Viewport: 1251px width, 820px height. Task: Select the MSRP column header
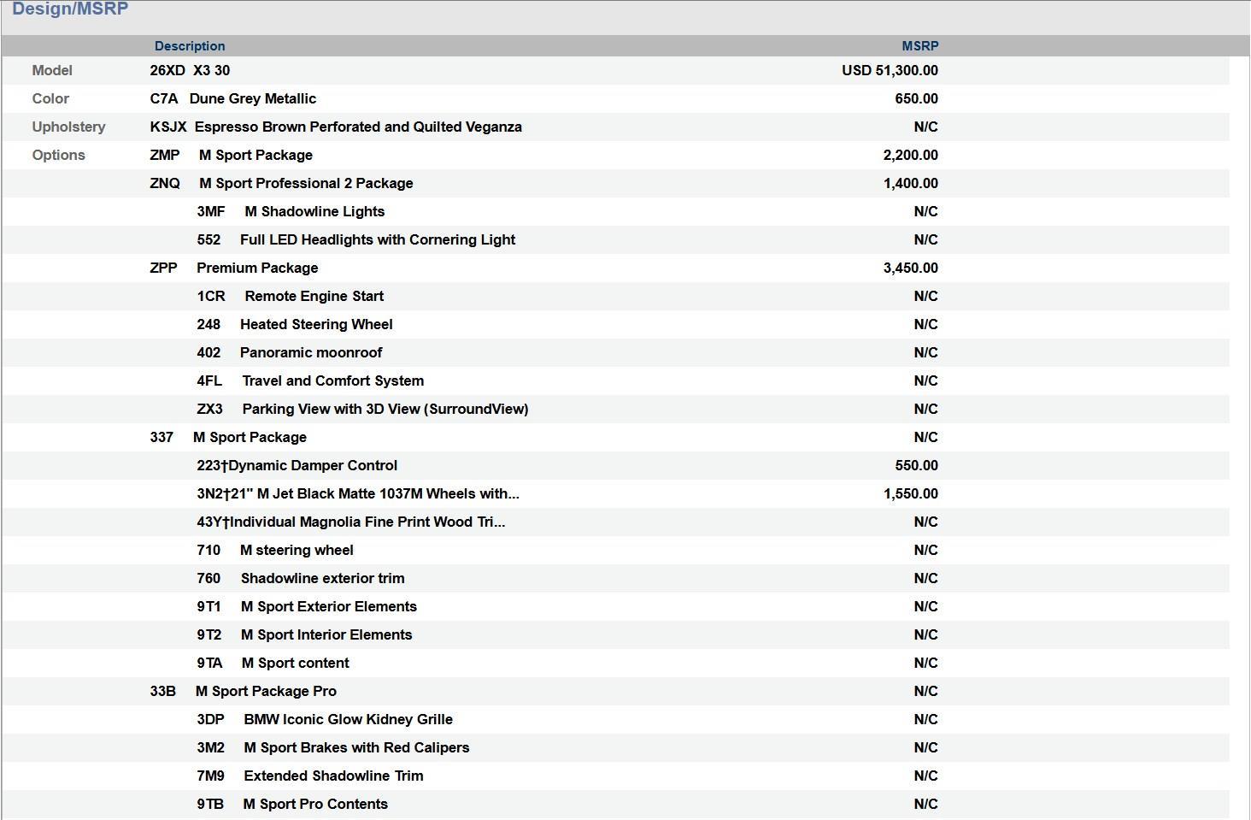pyautogui.click(x=919, y=46)
